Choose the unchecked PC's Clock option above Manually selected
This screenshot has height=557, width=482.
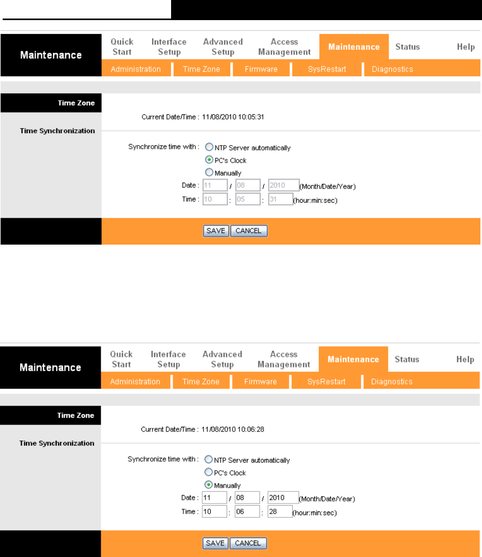[208, 472]
